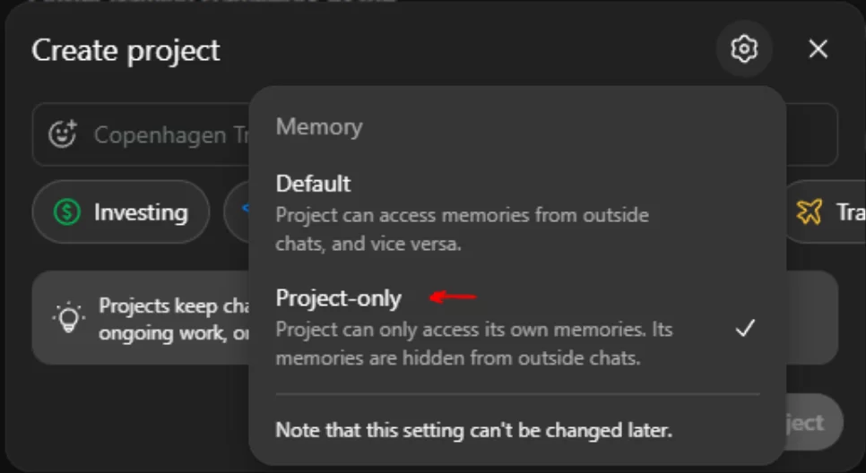Click the Create project dialog title
This screenshot has height=473, width=866.
(126, 50)
